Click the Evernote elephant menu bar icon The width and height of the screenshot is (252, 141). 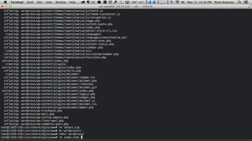(88, 2)
